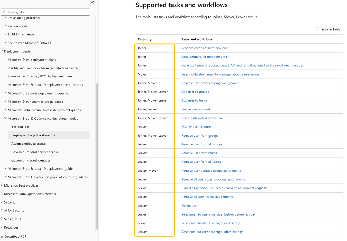Expand Microsoft Entra Suite deployment scenarios
The image size is (347, 241).
click(5, 93)
